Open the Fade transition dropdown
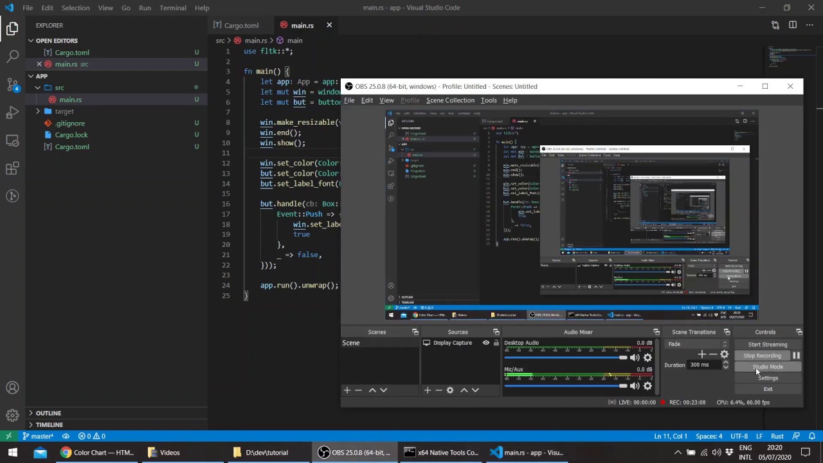823x463 pixels. pyautogui.click(x=698, y=344)
